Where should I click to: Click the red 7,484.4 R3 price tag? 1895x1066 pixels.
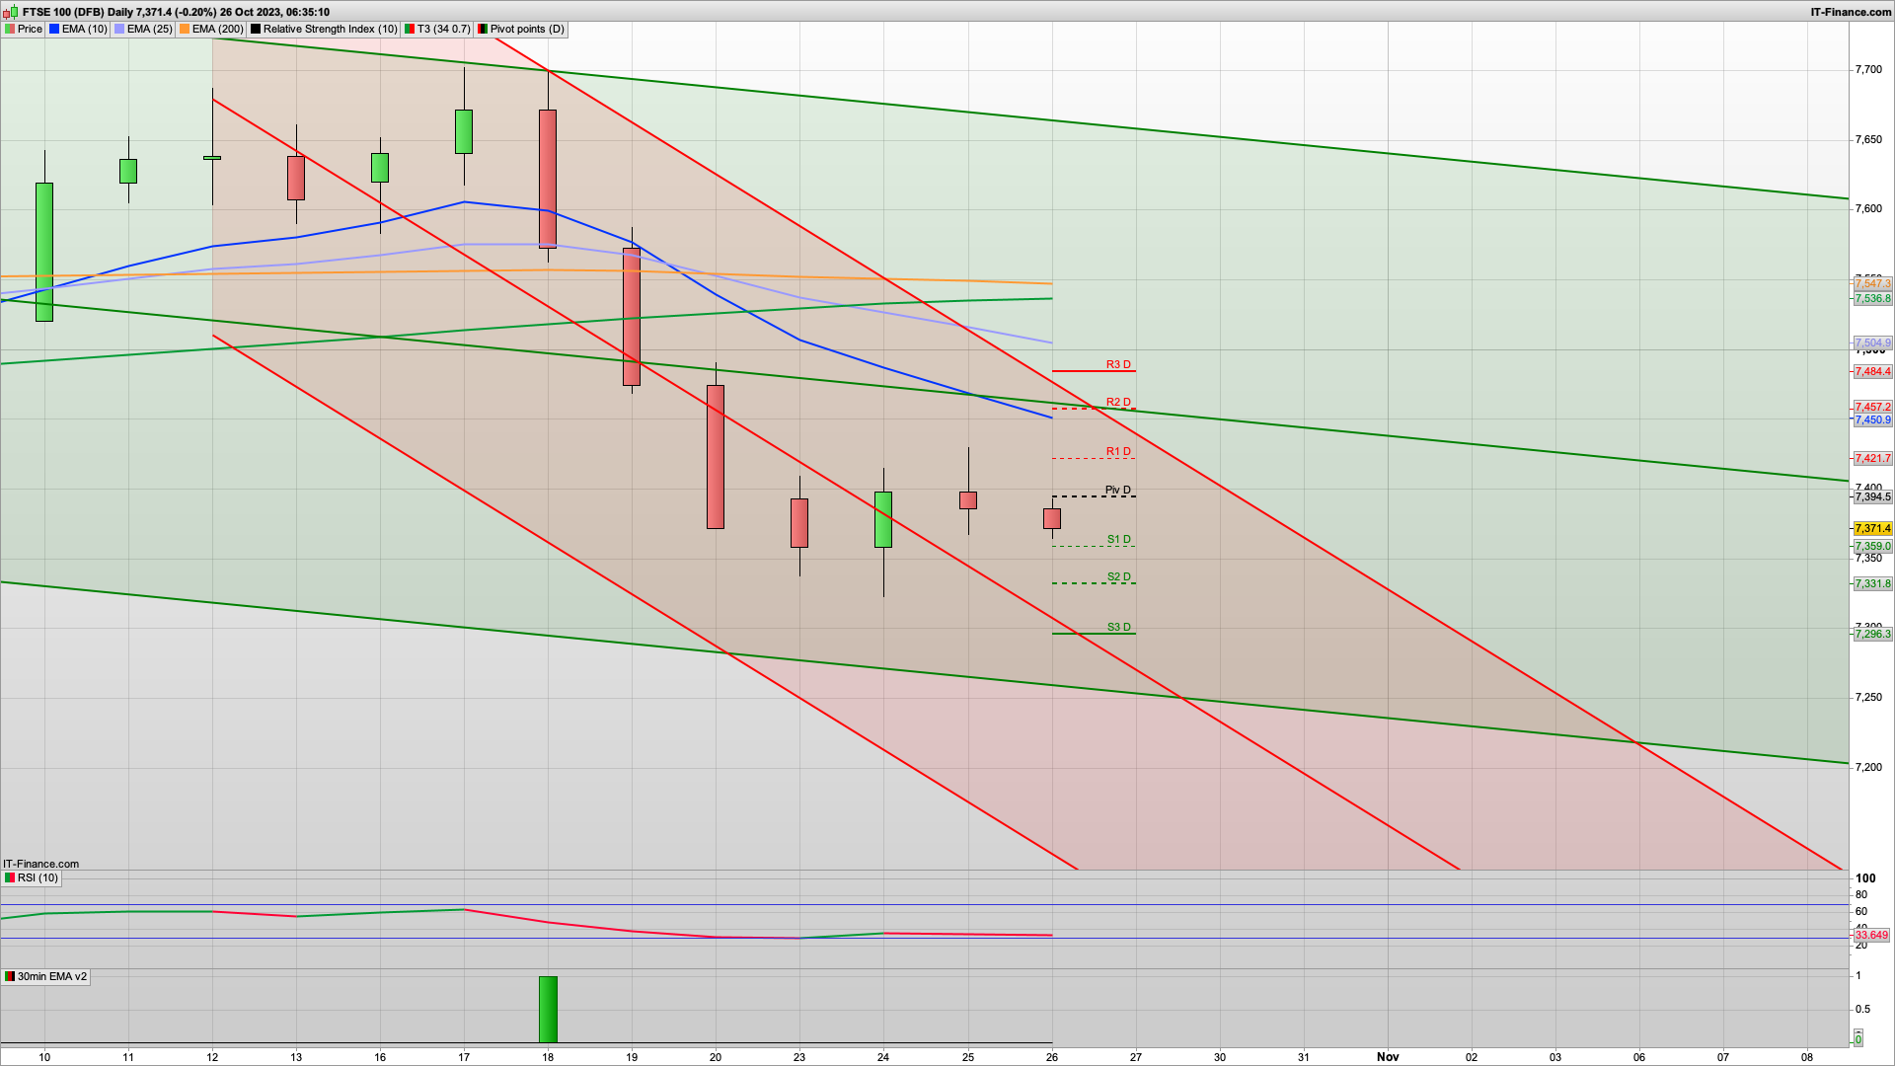point(1872,371)
